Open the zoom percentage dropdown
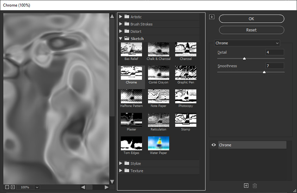Screen dimensions: 297x193 tap(37, 187)
